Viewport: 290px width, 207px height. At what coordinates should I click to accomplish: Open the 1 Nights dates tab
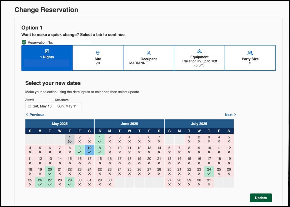tap(47, 58)
